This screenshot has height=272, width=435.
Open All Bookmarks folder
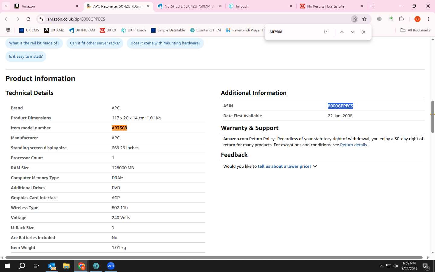tap(415, 30)
